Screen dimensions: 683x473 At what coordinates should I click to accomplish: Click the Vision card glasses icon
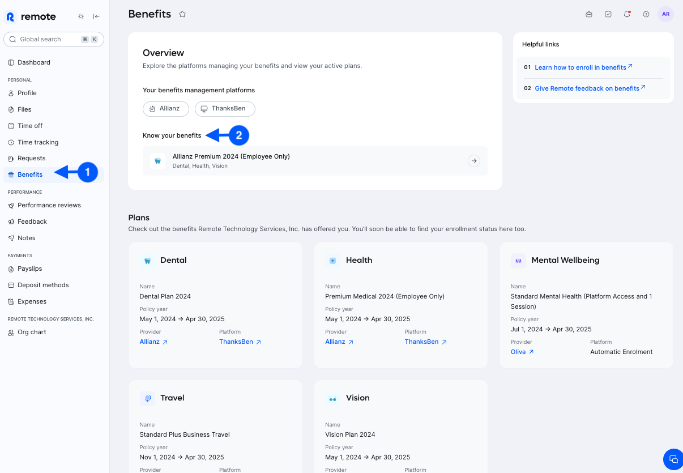click(333, 398)
